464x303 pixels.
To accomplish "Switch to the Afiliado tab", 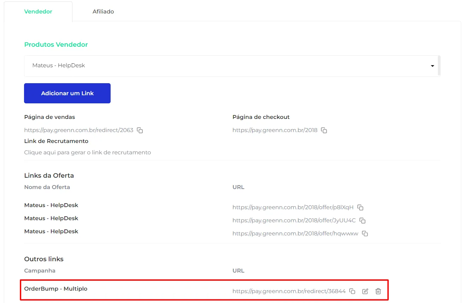I will 103,12.
